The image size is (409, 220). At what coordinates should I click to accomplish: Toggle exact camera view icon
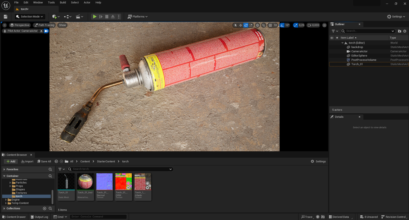point(46,31)
